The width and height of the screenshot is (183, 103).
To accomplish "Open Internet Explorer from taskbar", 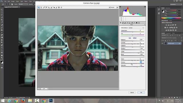I will pyautogui.click(x=9, y=101).
